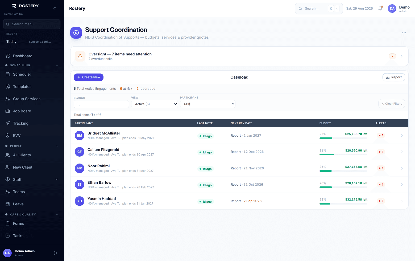Click the log out icon beside Demo Admin
Viewport: 415px width, 261px height.
[56, 253]
